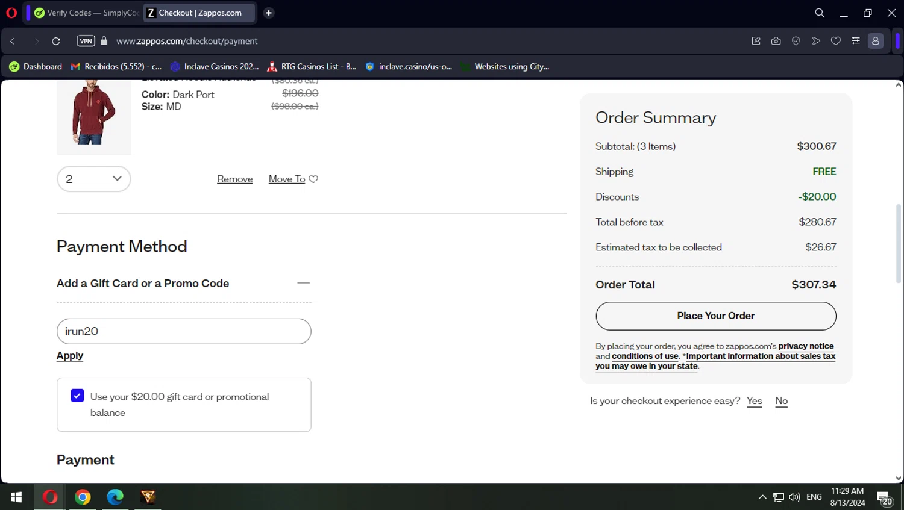The height and width of the screenshot is (510, 904).
Task: Add page to bookmarks heart icon
Action: tap(836, 41)
